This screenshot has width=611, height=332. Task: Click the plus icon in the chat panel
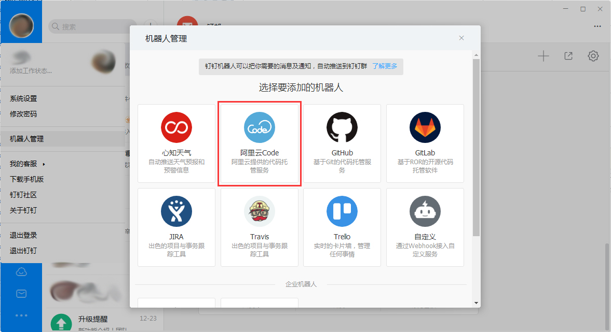543,55
